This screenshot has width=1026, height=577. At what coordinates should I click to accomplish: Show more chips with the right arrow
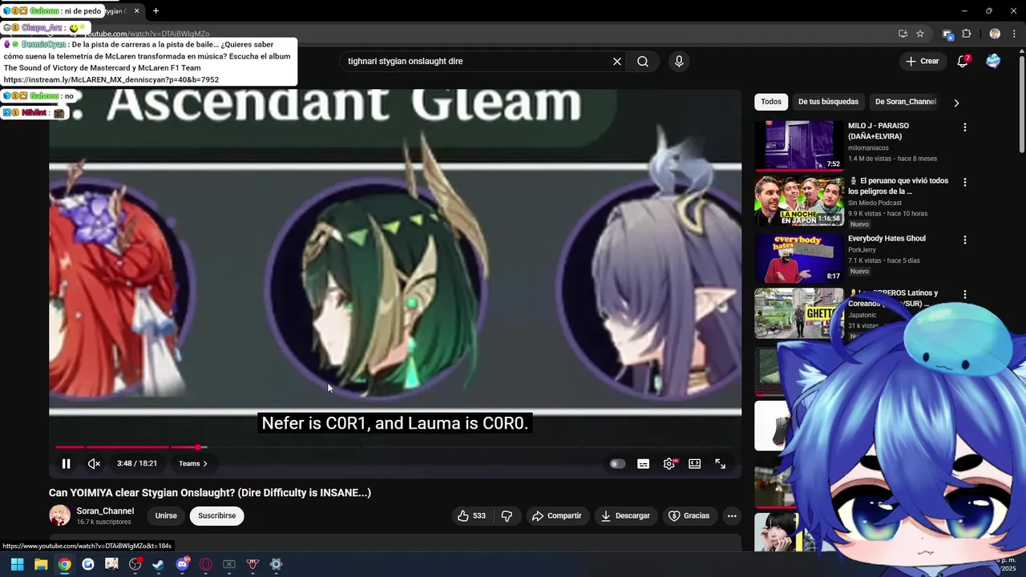[956, 103]
